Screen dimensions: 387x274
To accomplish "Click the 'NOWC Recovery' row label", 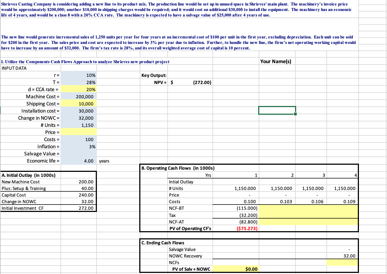I will point(186,256).
